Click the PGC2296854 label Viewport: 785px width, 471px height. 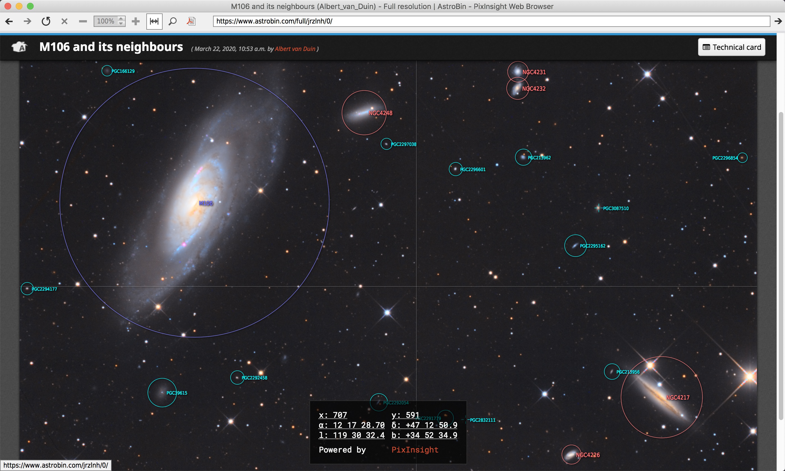click(725, 158)
